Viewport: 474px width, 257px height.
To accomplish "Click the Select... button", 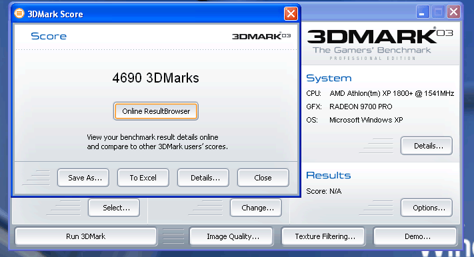I will click(114, 208).
